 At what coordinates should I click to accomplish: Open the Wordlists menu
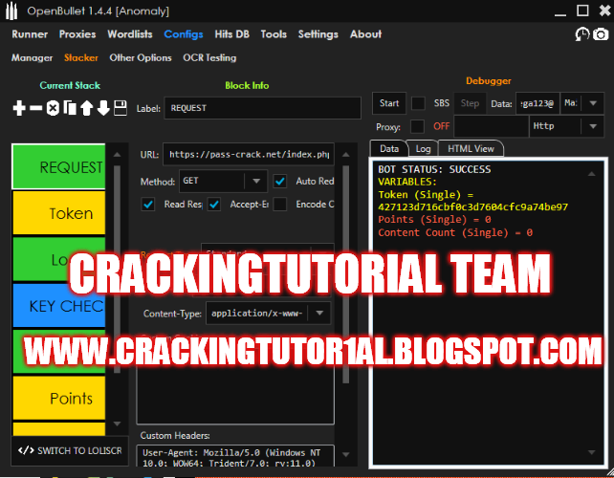[130, 34]
